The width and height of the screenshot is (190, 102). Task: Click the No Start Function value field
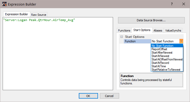coord(165,41)
